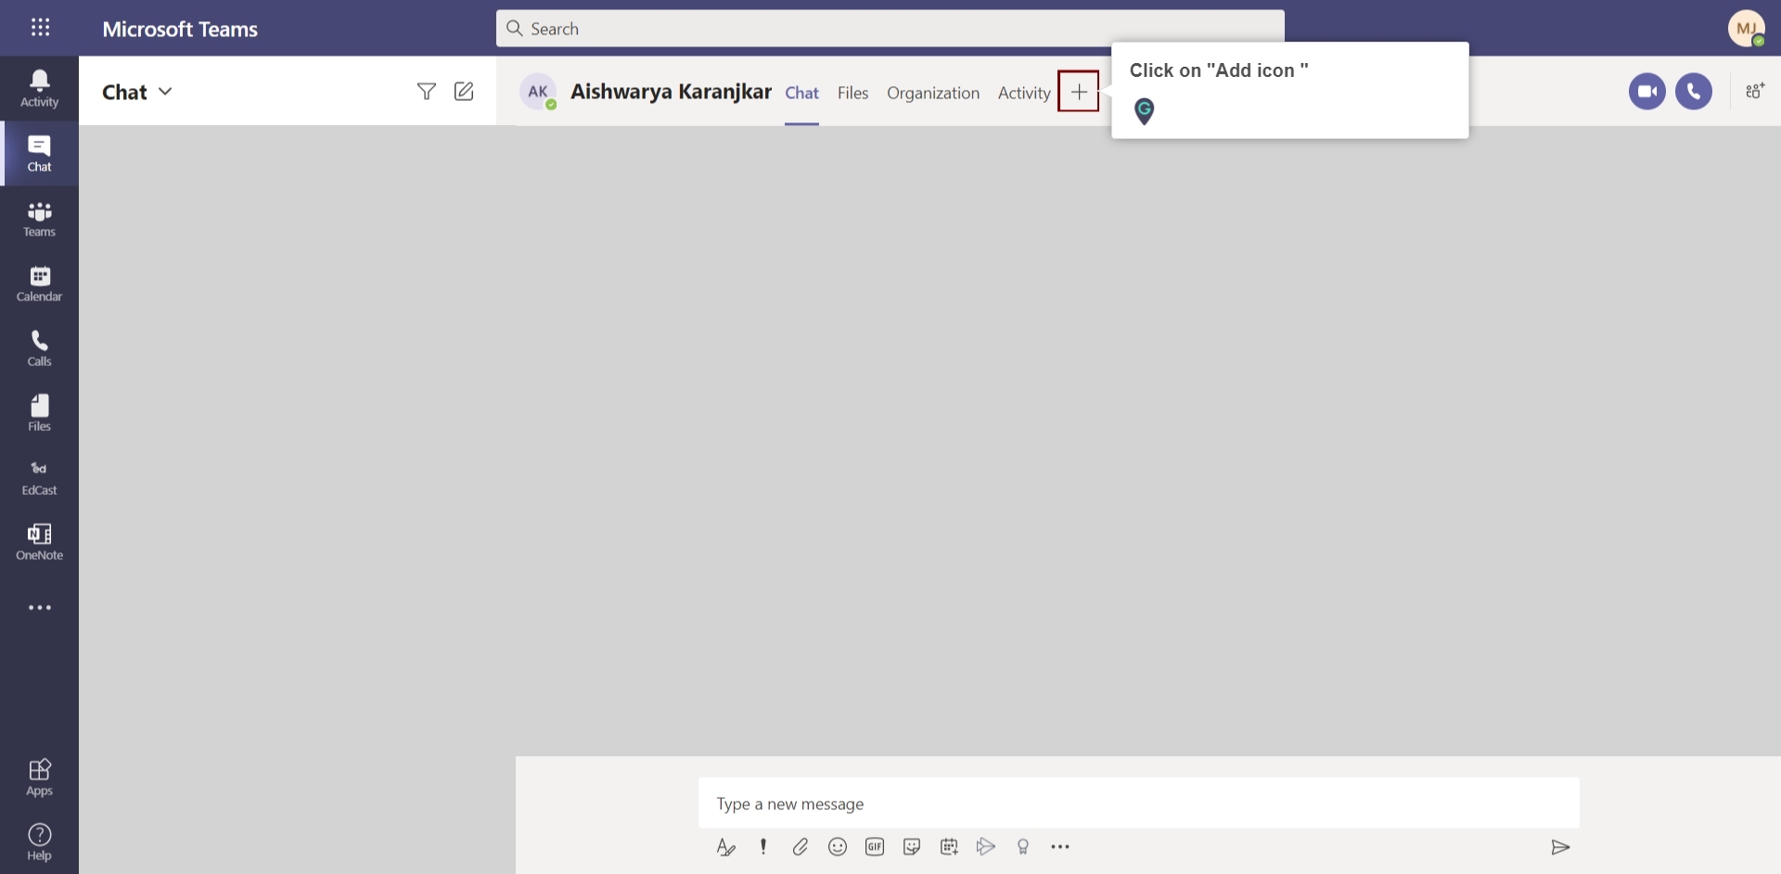Open message formatting options
The width and height of the screenshot is (1781, 874).
tap(725, 846)
